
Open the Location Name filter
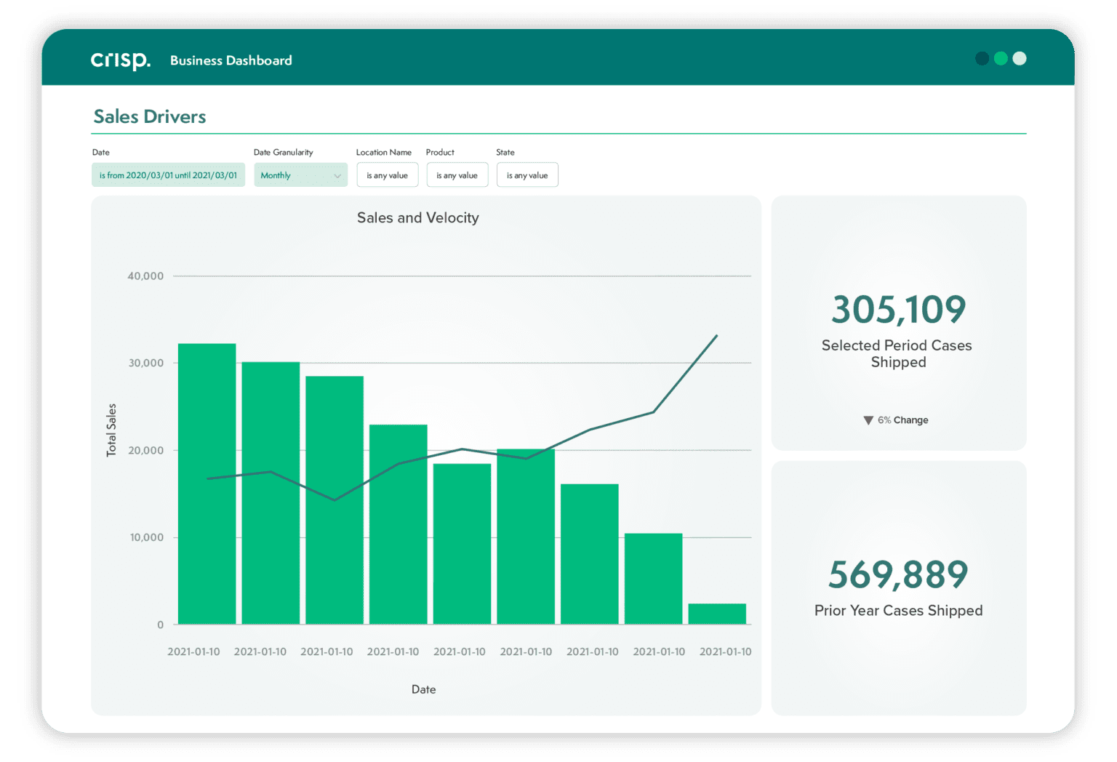pos(387,175)
